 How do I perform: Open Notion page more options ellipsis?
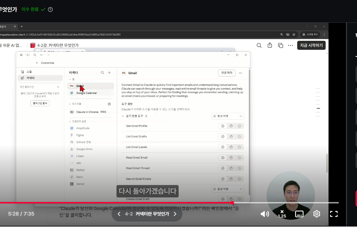click(291, 45)
